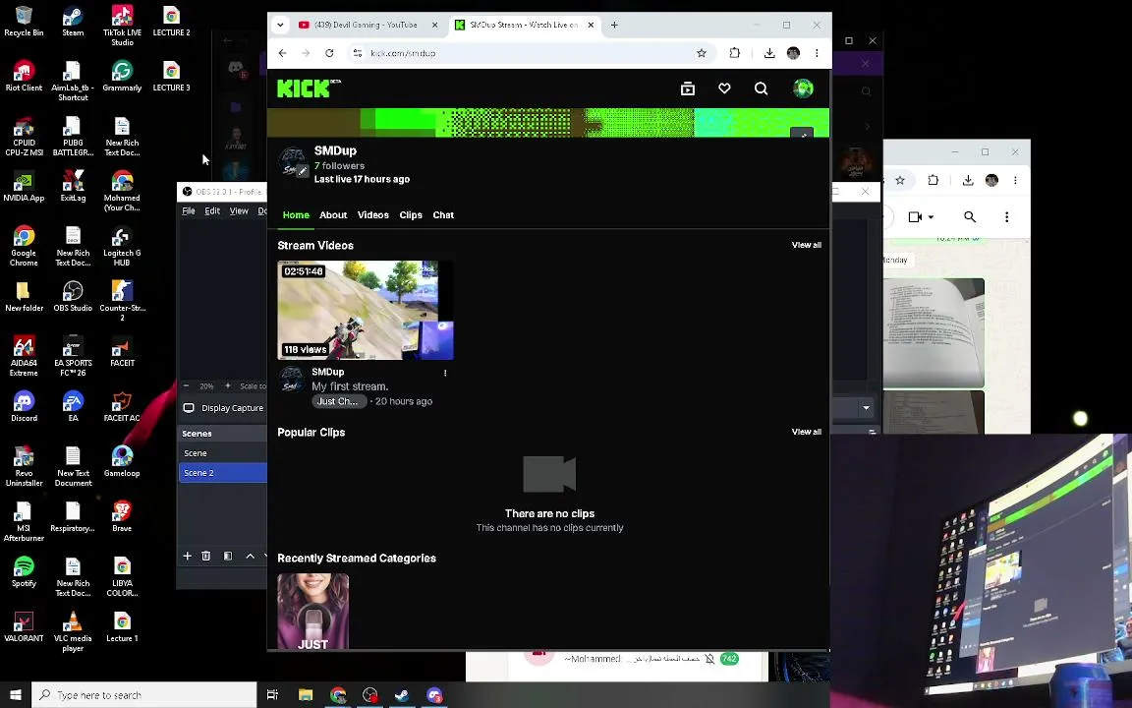1132x708 pixels.
Task: Select Display Capture source in OBS
Action: pyautogui.click(x=224, y=408)
